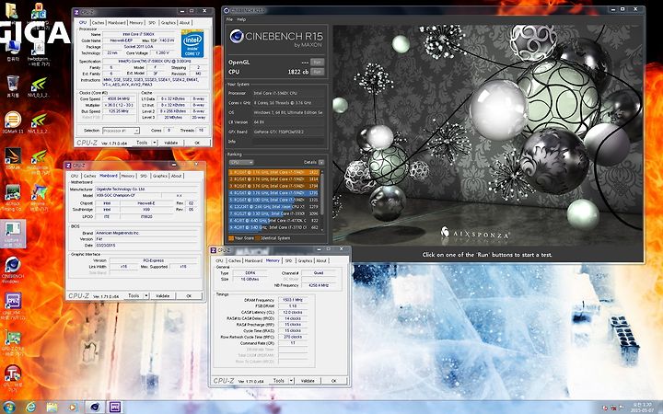
Task: Click the Windows Start orb
Action: [x=9, y=407]
